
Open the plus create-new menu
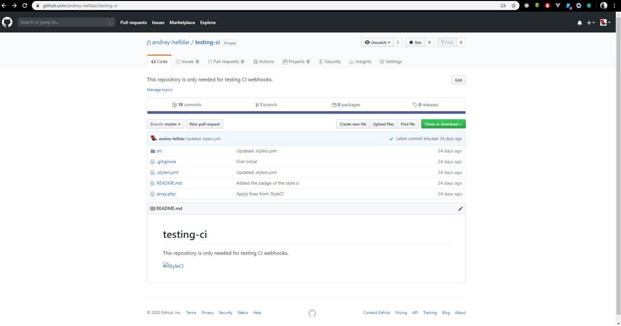(x=590, y=23)
